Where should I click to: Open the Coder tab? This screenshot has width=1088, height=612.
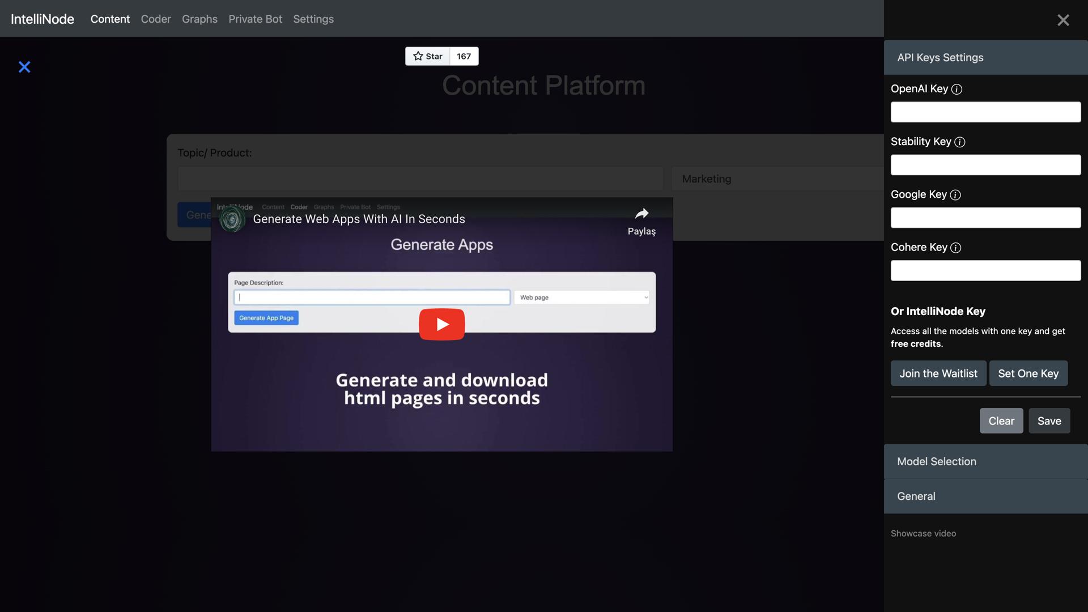coord(156,19)
